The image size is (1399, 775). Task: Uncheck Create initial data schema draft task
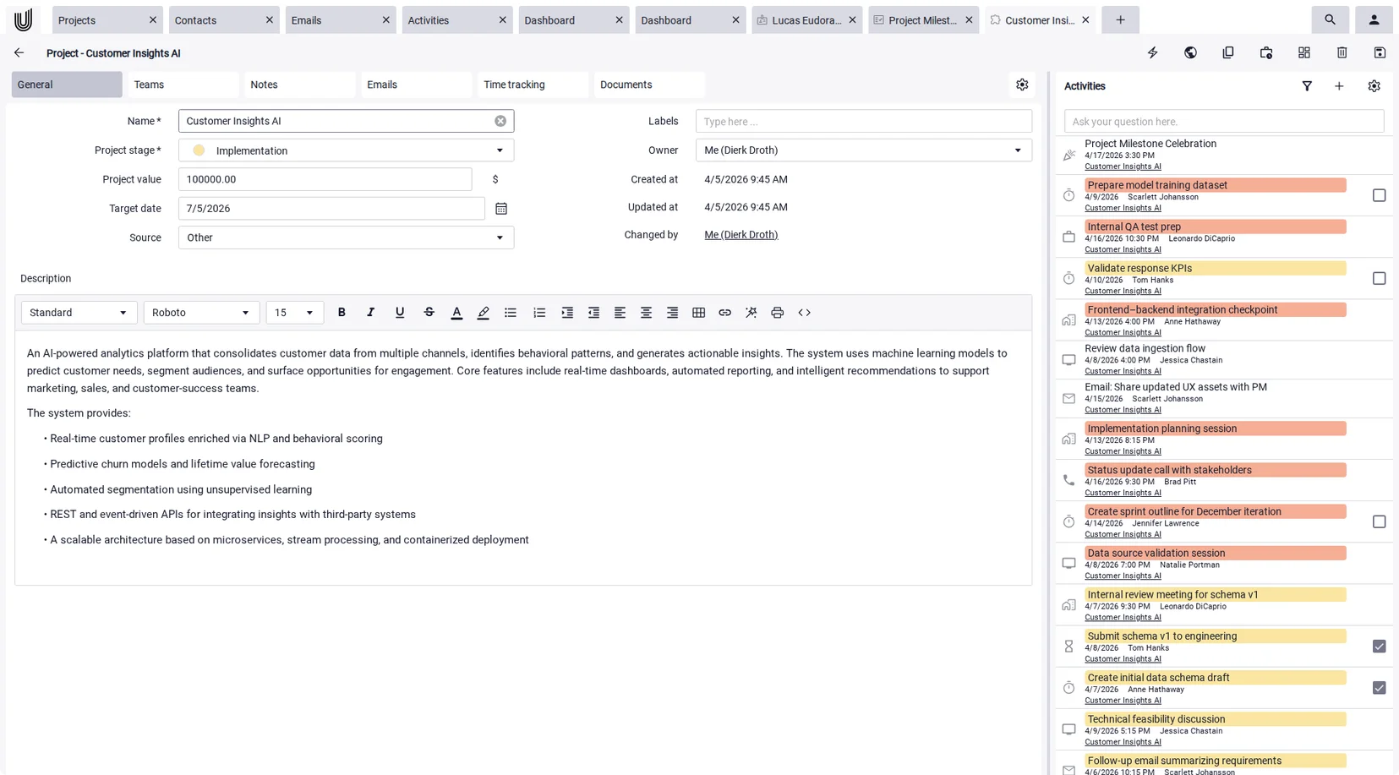pyautogui.click(x=1379, y=688)
